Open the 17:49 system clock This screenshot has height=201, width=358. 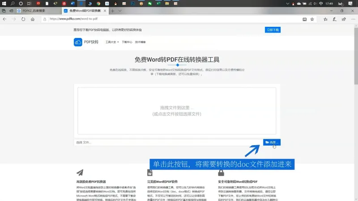(329, 4)
